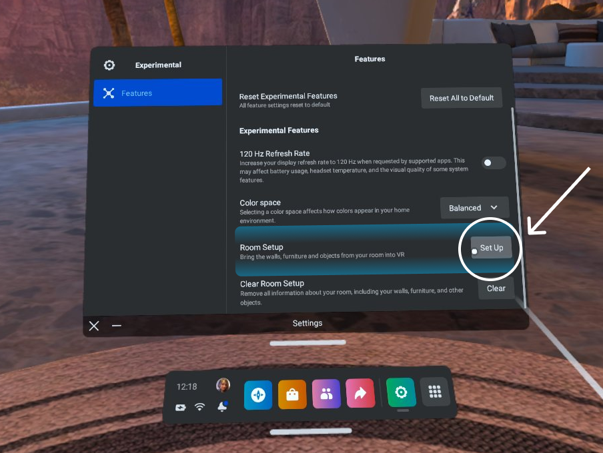
Task: Open notifications bell icon
Action: pos(222,407)
